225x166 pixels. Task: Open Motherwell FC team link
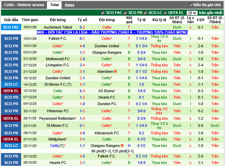[58, 59]
